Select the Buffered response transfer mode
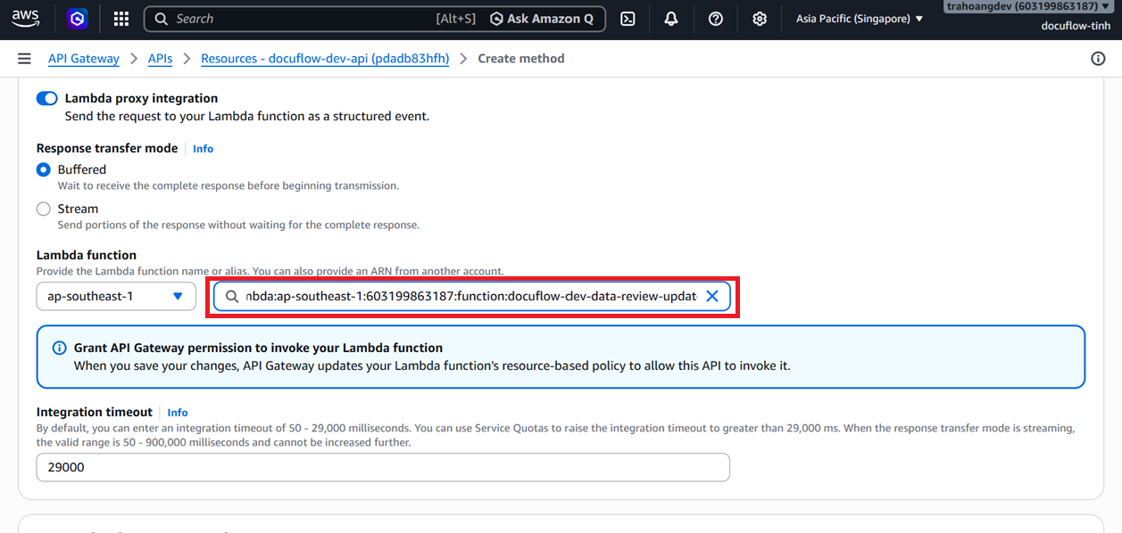This screenshot has width=1122, height=533. pyautogui.click(x=43, y=169)
